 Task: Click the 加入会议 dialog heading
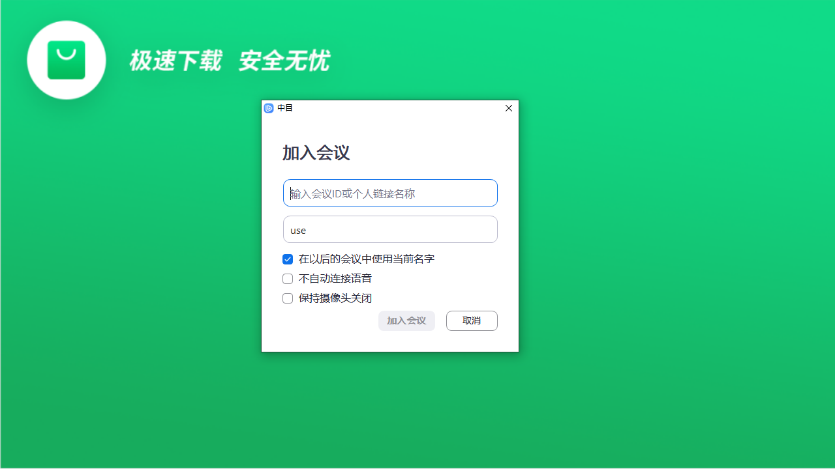pos(316,152)
